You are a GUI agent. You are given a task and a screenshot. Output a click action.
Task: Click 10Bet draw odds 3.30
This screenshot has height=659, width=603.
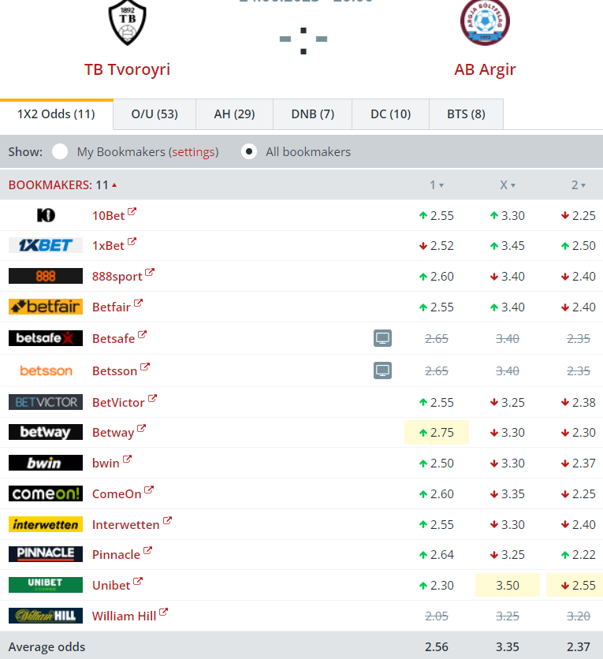coord(507,216)
